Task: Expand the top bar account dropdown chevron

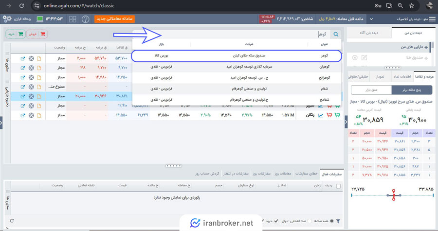Action: point(371,19)
